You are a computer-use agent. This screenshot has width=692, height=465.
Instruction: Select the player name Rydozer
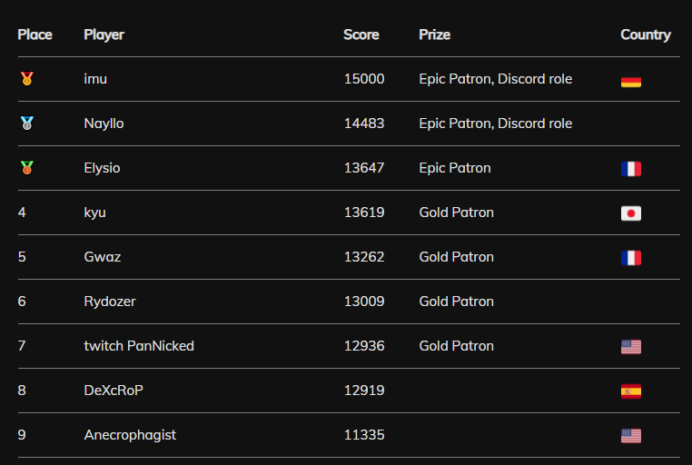click(x=110, y=302)
